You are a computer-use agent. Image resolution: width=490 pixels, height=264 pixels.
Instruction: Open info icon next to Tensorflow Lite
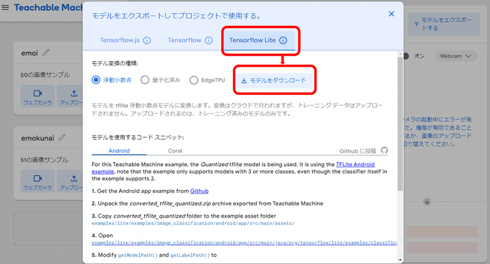[283, 40]
